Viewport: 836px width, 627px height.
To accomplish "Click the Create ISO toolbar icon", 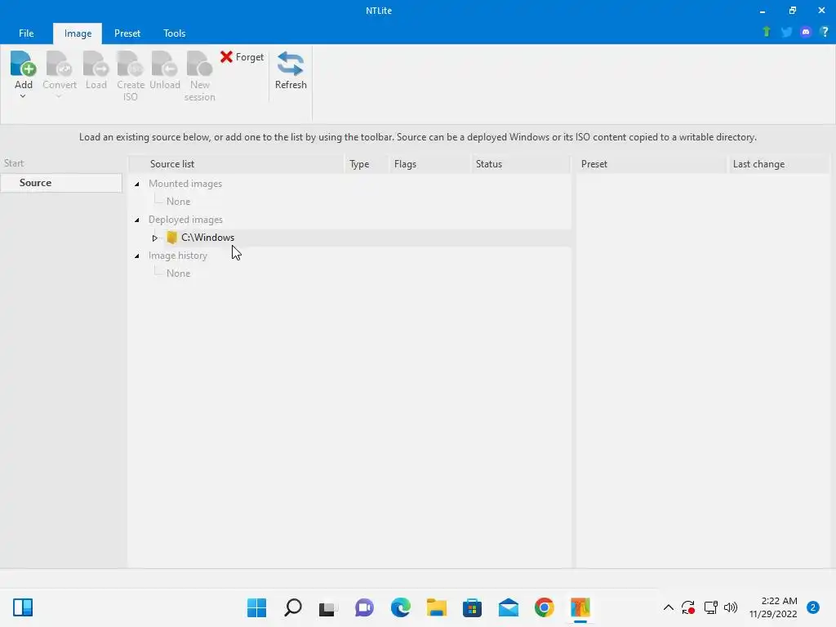I will click(x=131, y=64).
